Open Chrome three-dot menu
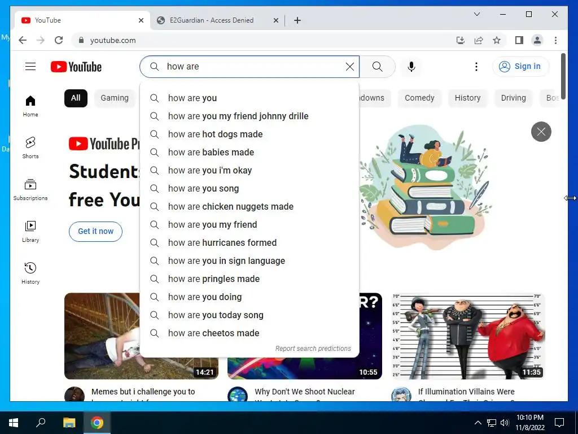This screenshot has width=578, height=434. click(555, 40)
